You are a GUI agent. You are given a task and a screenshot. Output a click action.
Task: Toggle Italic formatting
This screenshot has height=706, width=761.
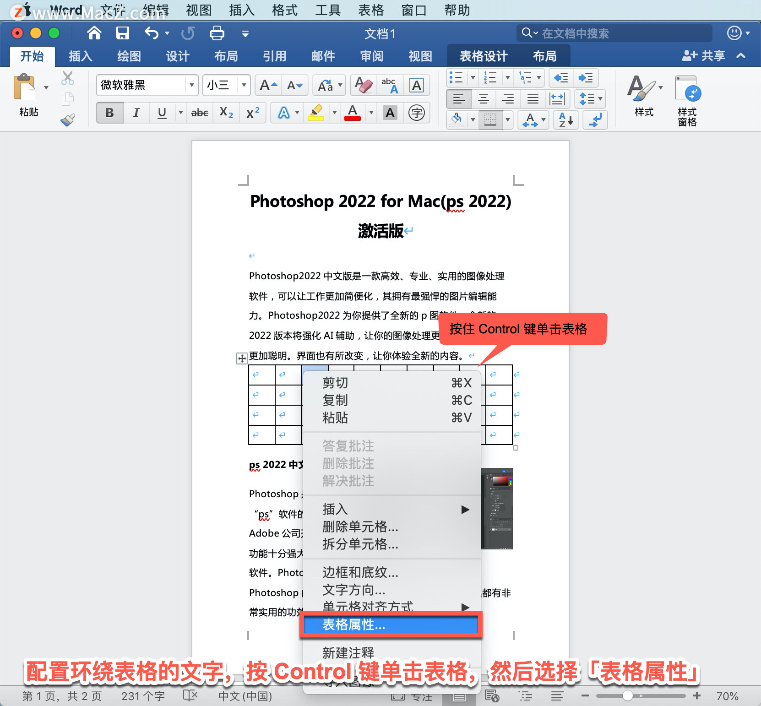136,113
